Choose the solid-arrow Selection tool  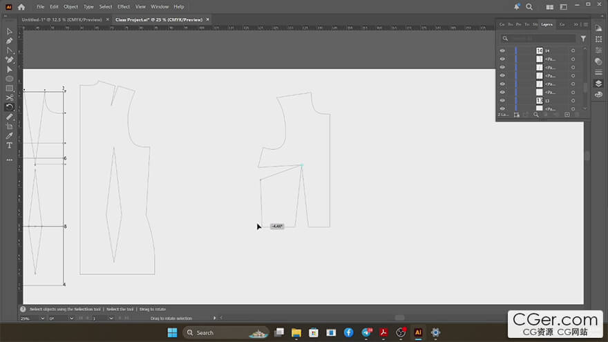[9, 69]
